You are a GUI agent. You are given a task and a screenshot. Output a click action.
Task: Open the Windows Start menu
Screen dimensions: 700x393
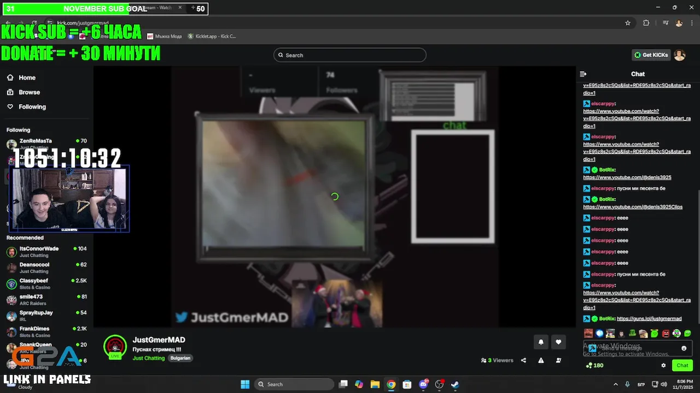[245, 384]
